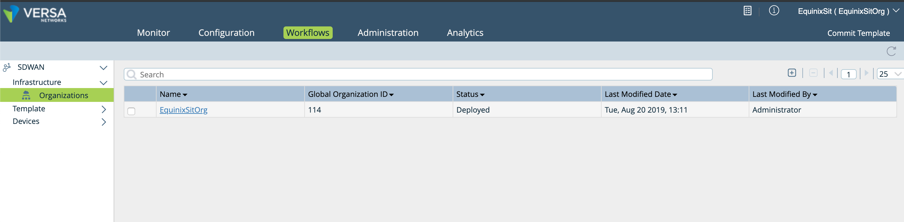Select Template in the sidebar

[x=29, y=109]
